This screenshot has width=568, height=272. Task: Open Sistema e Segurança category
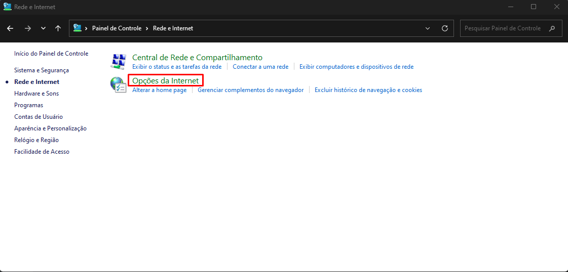[x=42, y=70]
